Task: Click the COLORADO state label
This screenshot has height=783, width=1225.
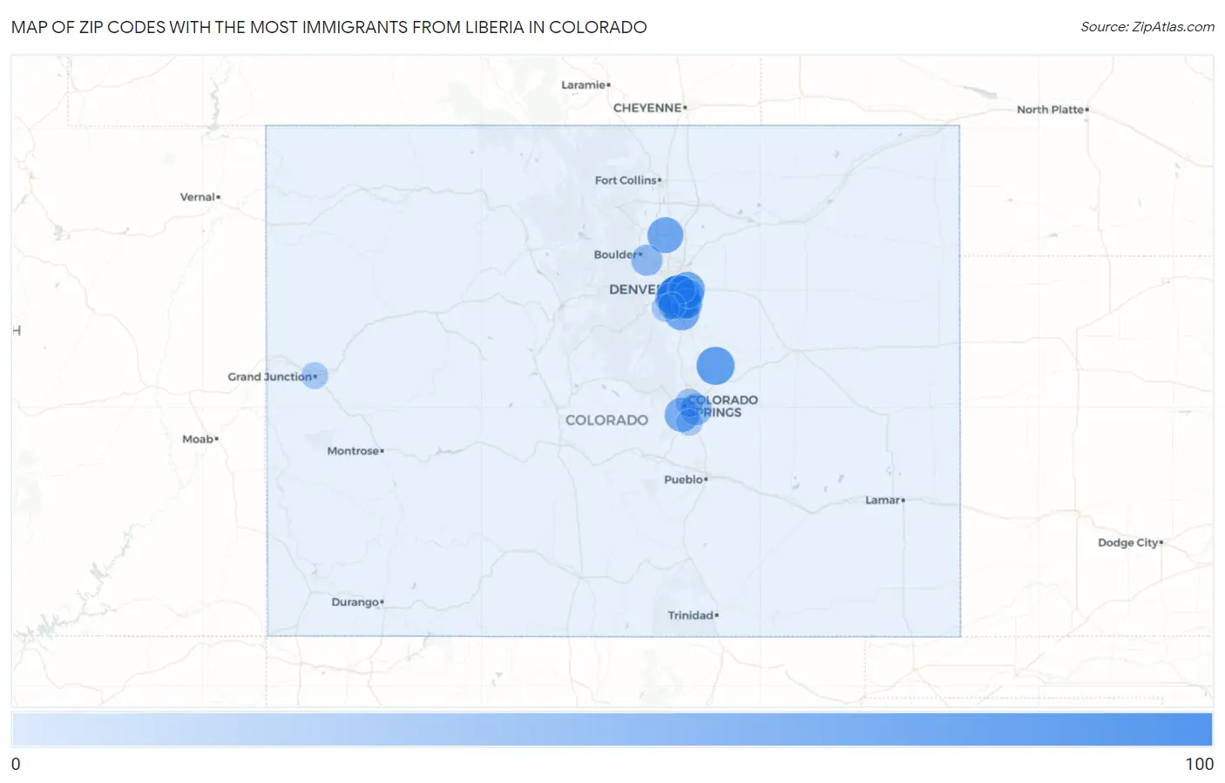Action: pyautogui.click(x=606, y=420)
